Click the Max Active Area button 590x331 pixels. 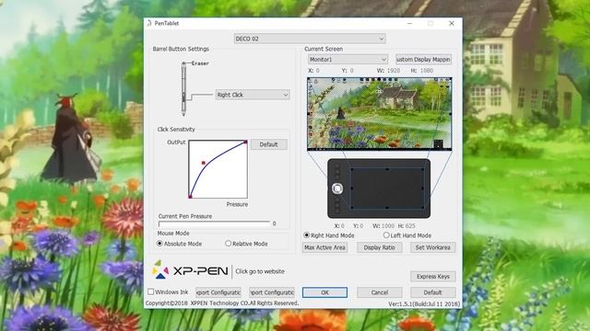[x=324, y=247]
